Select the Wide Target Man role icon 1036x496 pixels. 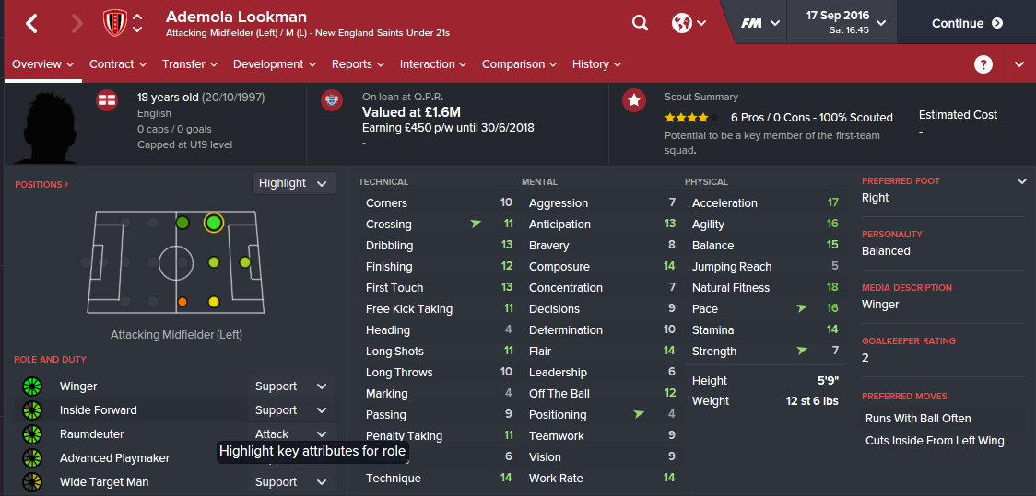32,482
